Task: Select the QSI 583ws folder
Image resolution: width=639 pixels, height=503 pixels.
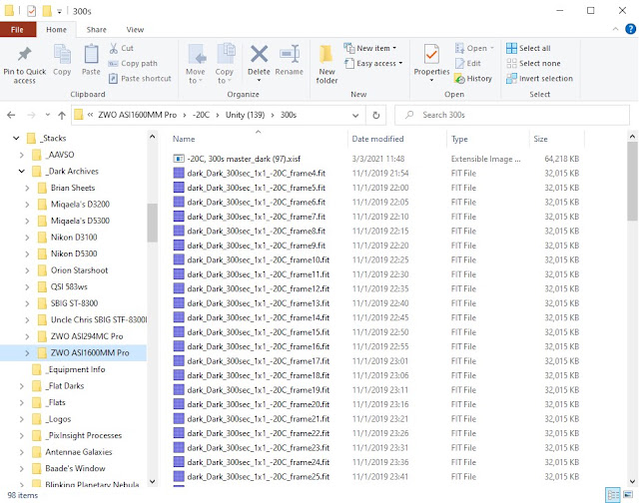Action: (x=69, y=286)
